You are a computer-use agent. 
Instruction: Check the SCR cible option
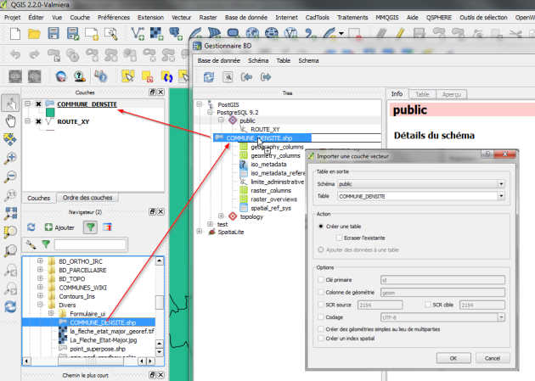click(427, 305)
